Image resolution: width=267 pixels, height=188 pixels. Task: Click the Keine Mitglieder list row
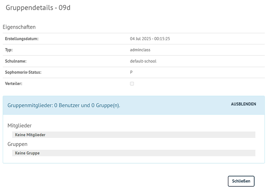133,135
